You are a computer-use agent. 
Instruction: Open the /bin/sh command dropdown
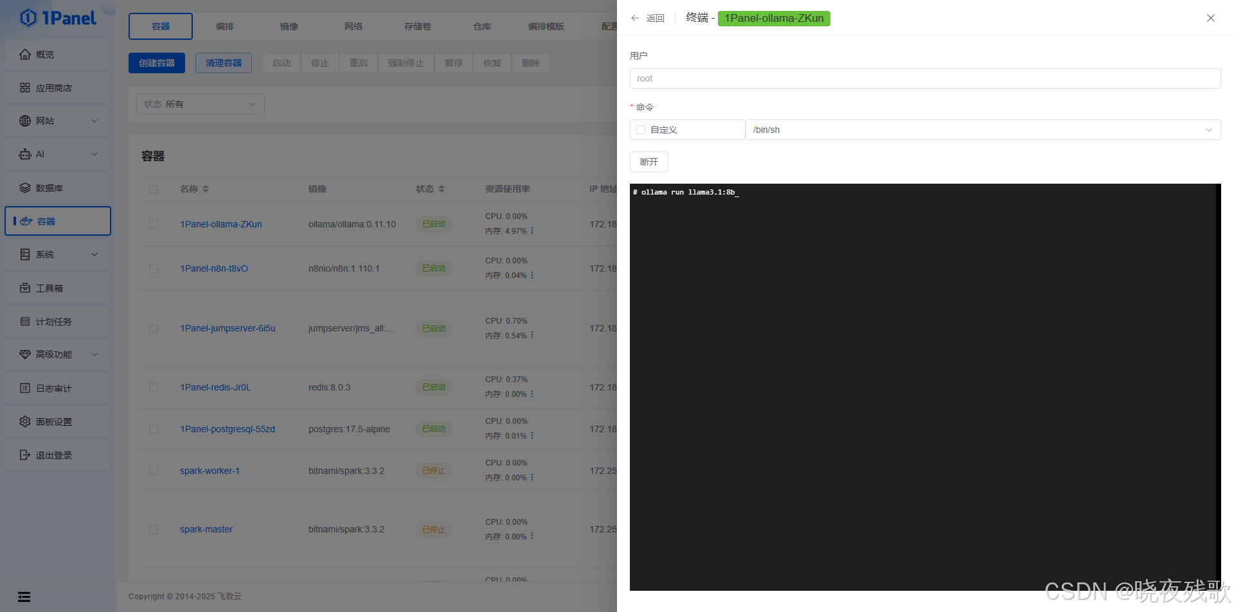tap(983, 130)
